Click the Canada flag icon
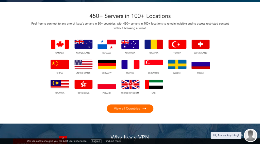260x144 pixels. coord(60,44)
